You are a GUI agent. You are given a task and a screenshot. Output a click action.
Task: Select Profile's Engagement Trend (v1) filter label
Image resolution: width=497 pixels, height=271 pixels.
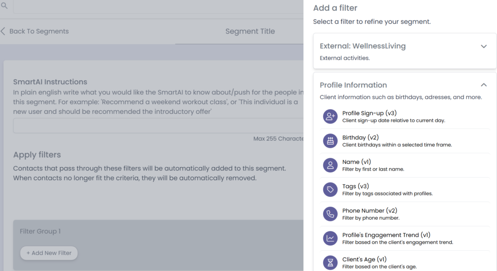pyautogui.click(x=386, y=235)
